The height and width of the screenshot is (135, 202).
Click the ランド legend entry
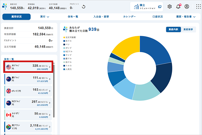(x=67, y=55)
